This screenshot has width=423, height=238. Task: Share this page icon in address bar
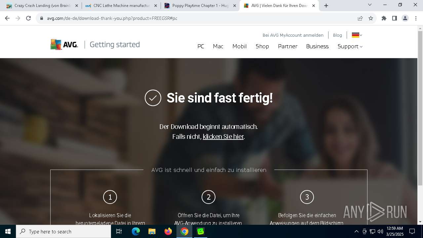click(360, 18)
